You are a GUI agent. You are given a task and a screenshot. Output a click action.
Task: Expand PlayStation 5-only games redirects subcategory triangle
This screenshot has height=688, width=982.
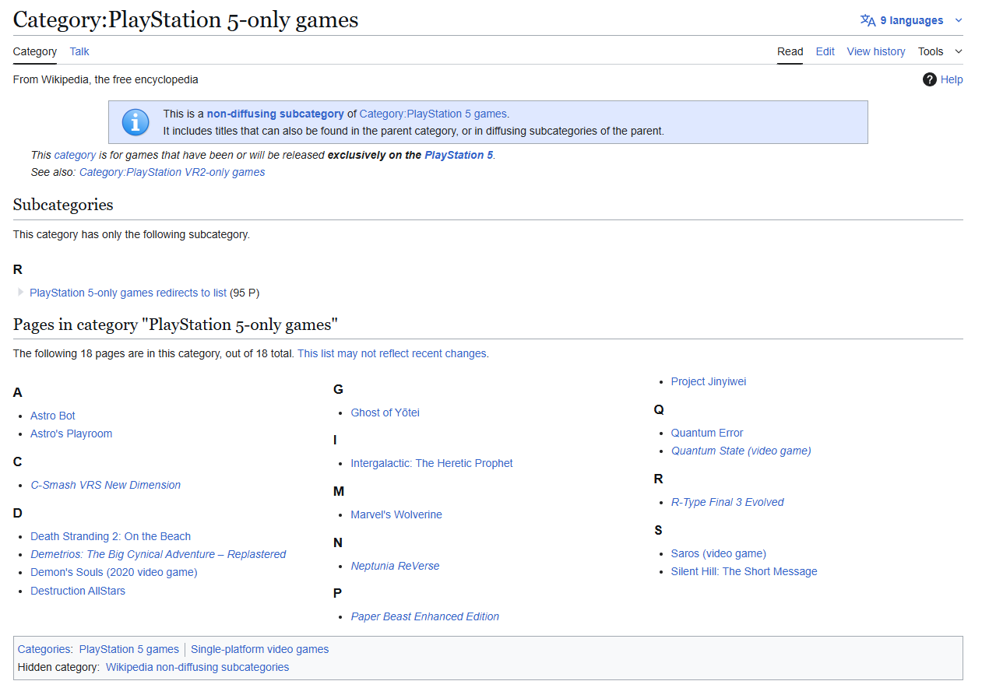(20, 293)
